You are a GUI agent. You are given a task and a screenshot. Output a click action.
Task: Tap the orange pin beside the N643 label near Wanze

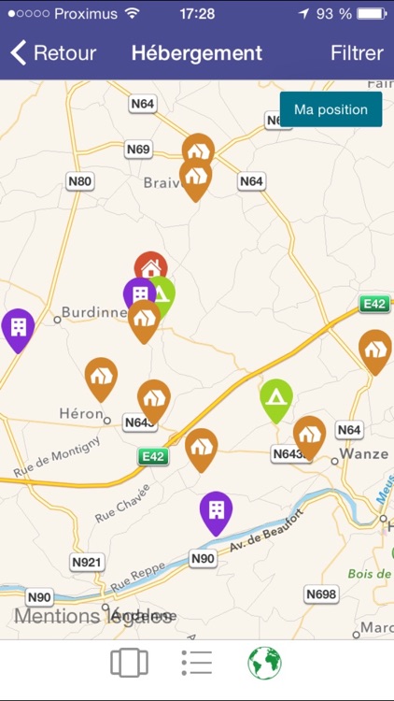pos(310,437)
